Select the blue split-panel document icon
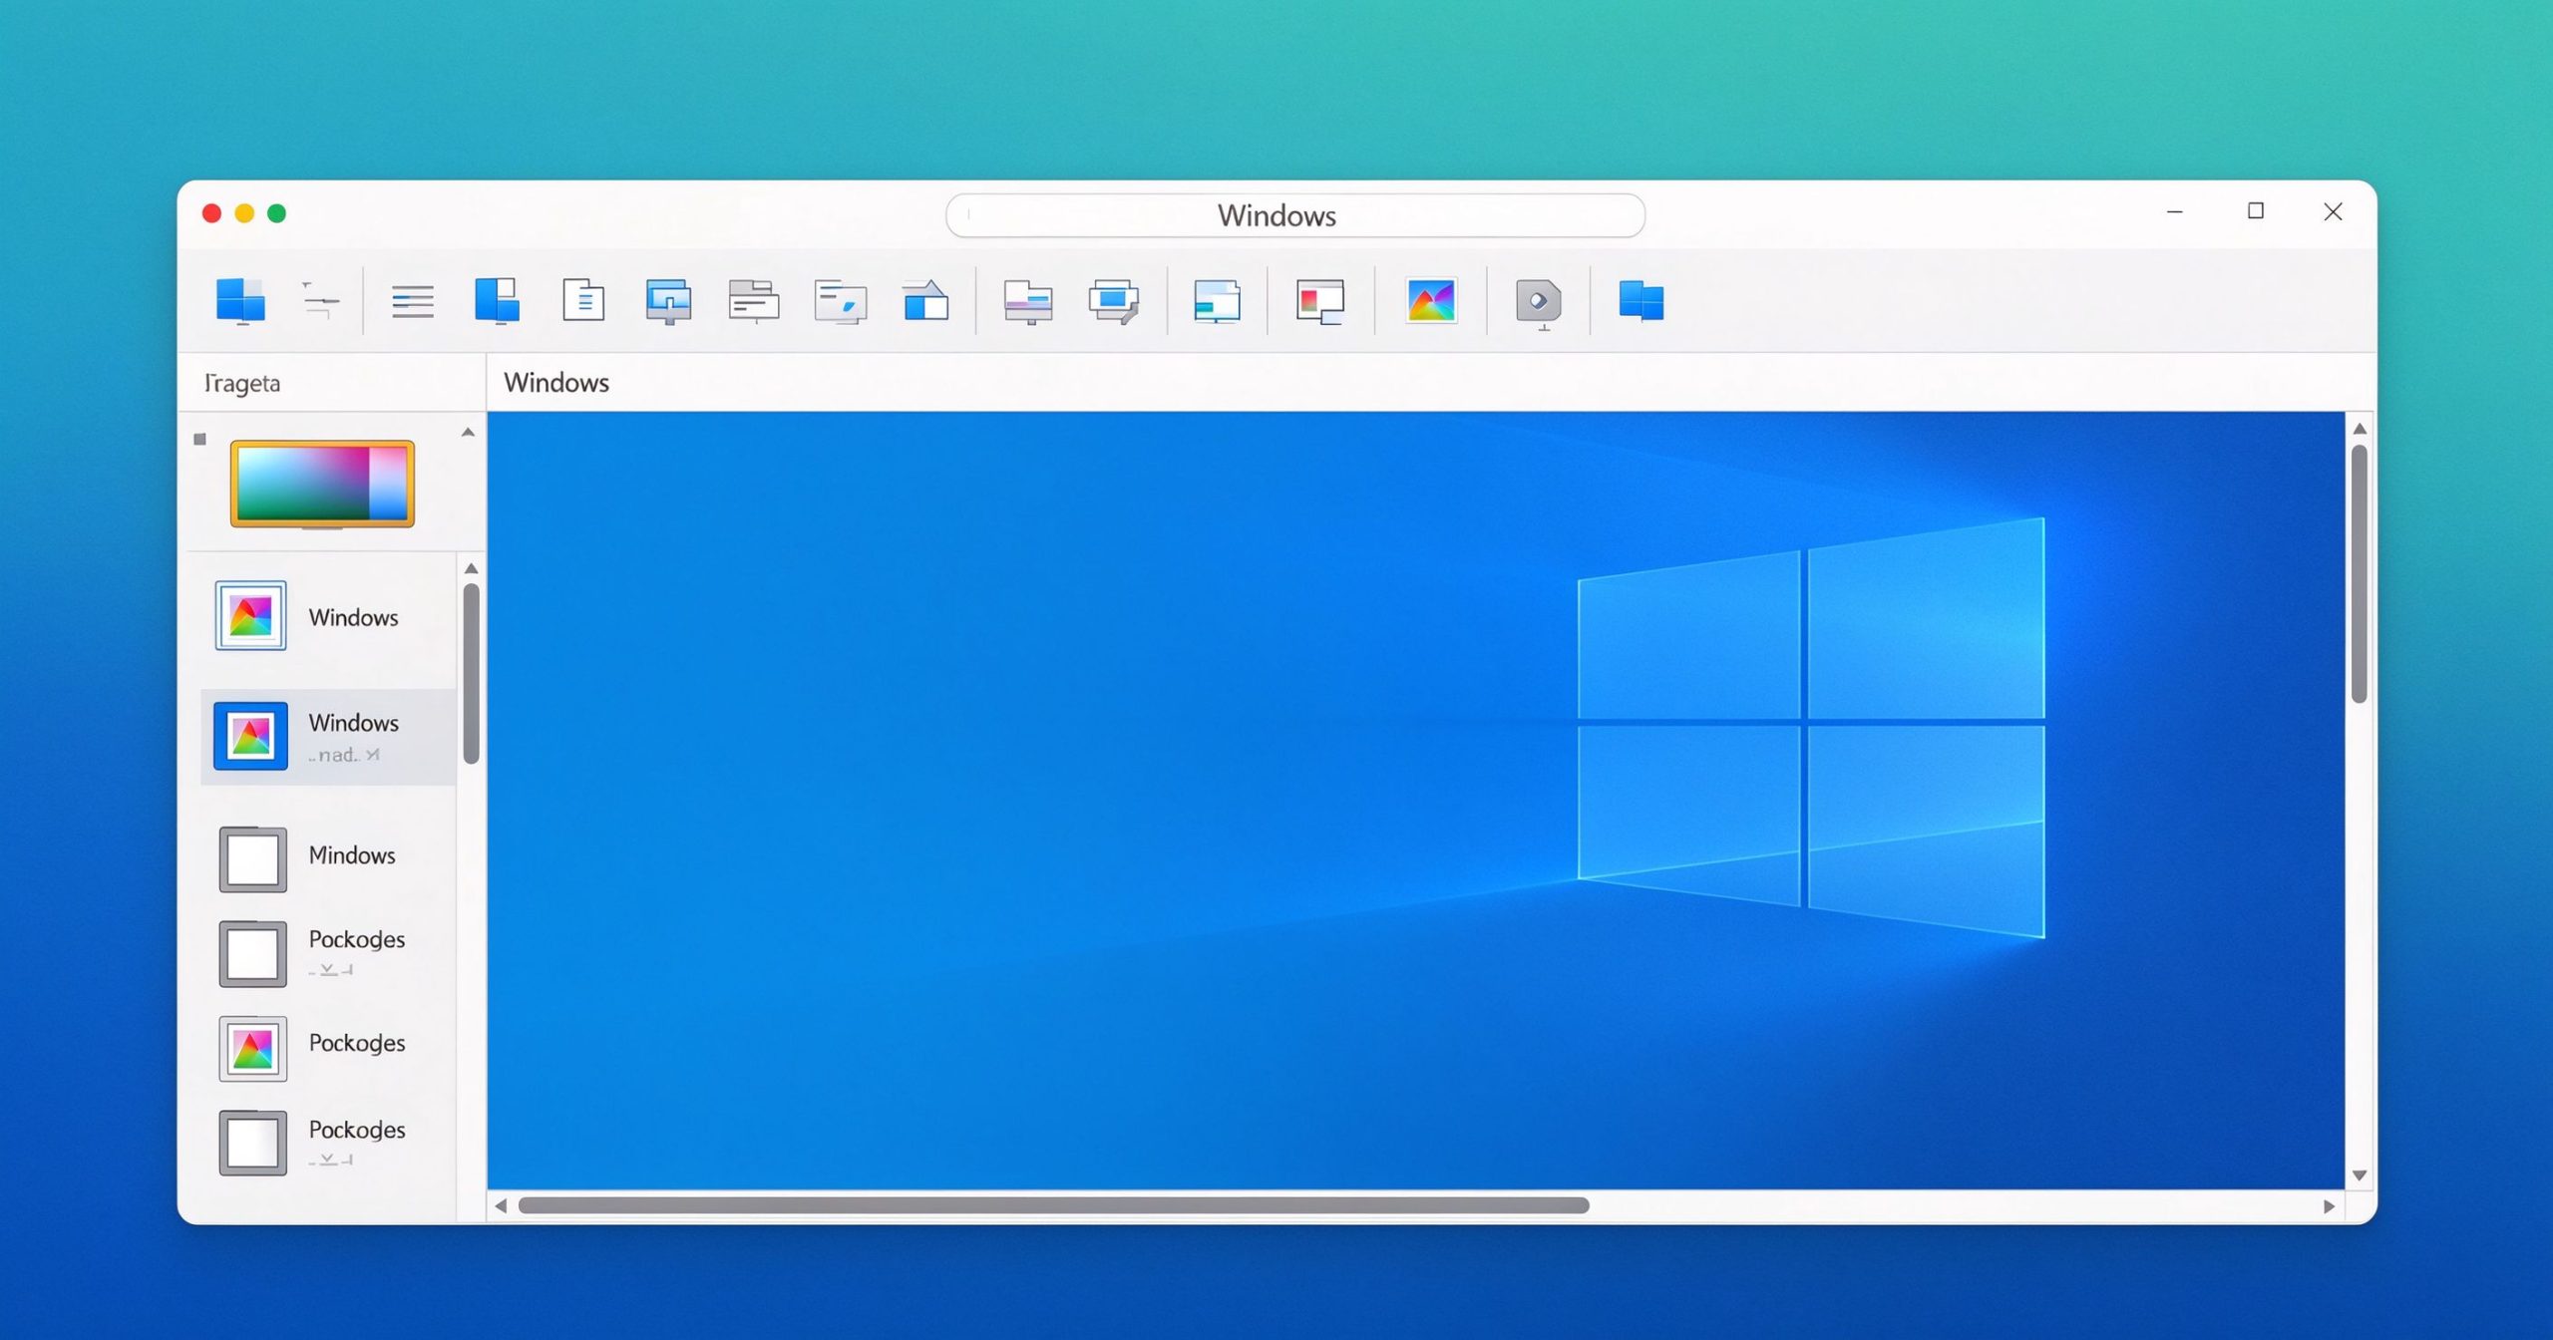 pos(497,300)
